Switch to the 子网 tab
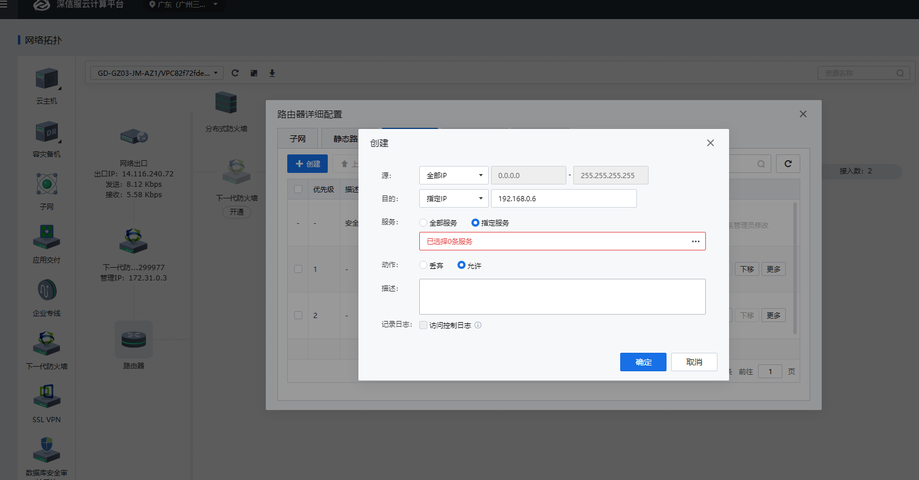Viewport: 919px width, 480px height. pos(298,139)
